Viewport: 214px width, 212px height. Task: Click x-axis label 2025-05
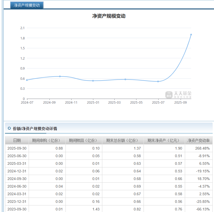136,102
